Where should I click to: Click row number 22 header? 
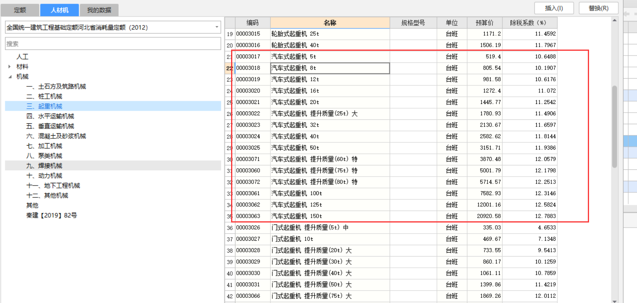tap(230, 68)
